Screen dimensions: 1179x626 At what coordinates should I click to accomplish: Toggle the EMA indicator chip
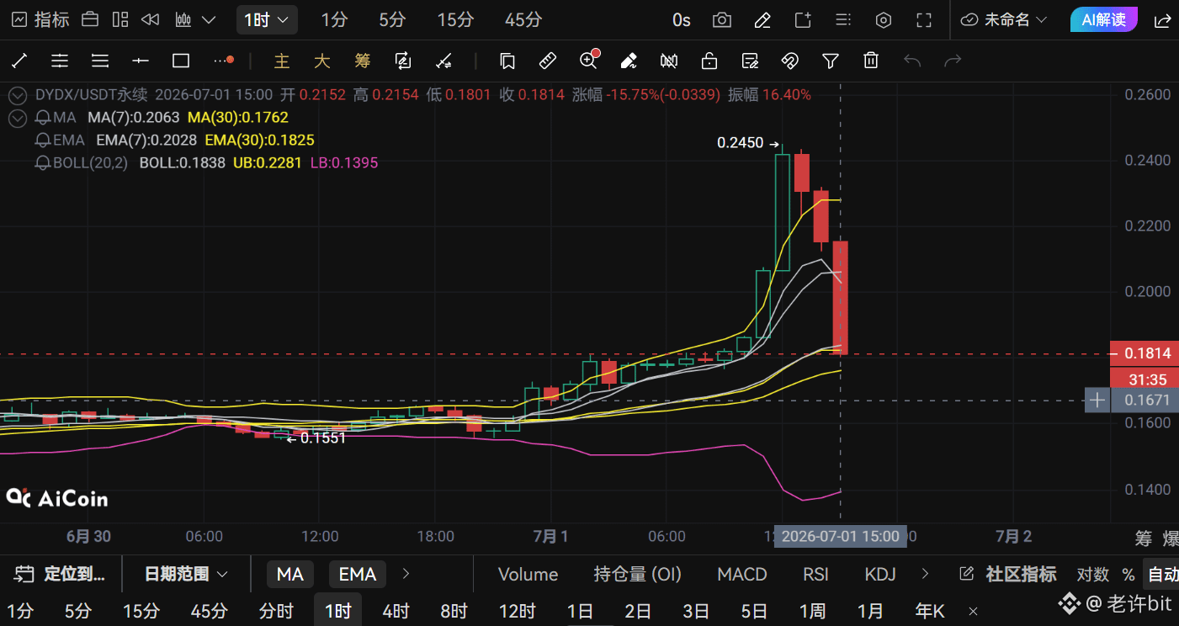pyautogui.click(x=358, y=574)
